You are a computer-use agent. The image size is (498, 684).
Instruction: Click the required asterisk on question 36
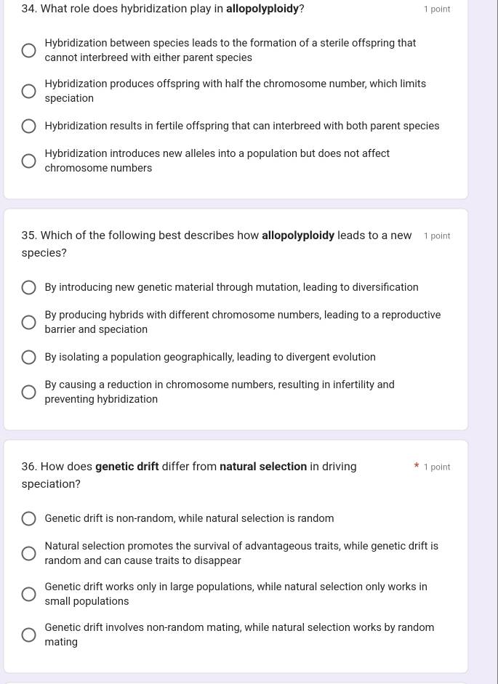[x=416, y=466]
